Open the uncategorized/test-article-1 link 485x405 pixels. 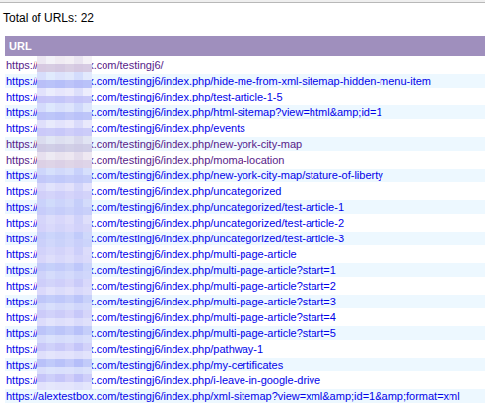tap(174, 207)
